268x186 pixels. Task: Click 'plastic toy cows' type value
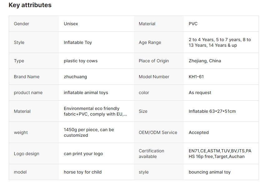tap(80, 61)
